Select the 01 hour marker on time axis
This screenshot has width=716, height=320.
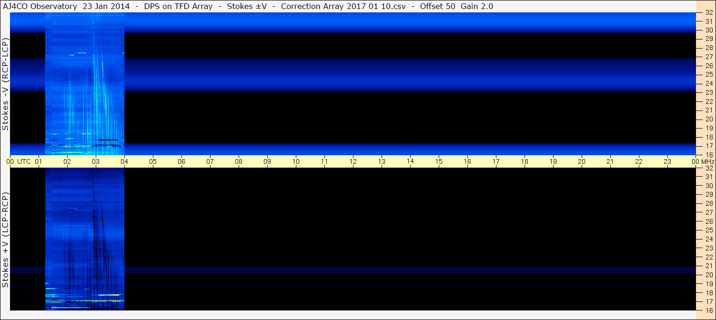pyautogui.click(x=39, y=161)
